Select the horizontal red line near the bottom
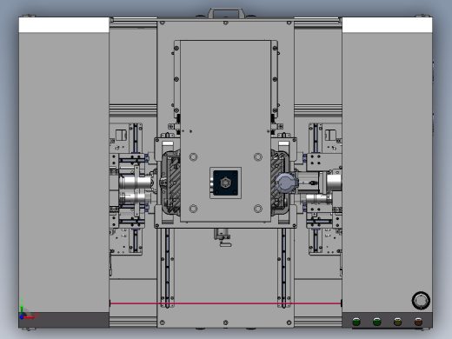Viewport: 452px width, 339px height. 225,303
